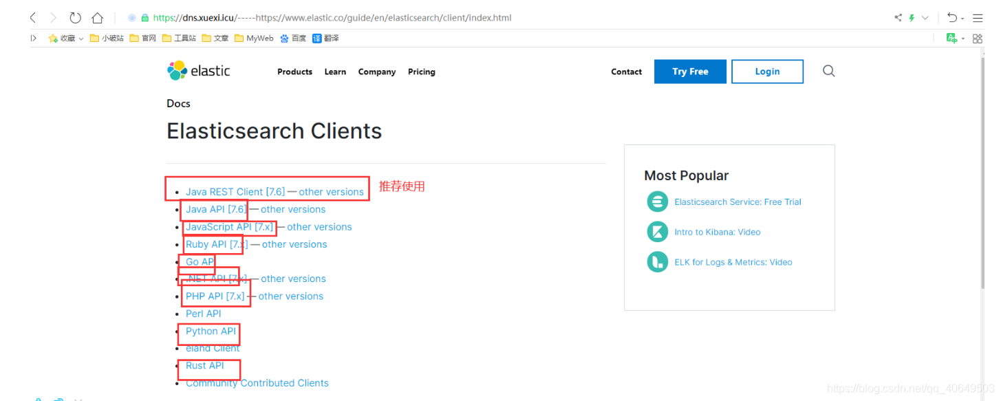Open the 百度 Baidu bookmark
The image size is (1001, 401).
click(293, 39)
